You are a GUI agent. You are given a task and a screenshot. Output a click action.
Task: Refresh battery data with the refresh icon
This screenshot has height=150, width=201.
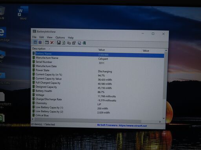click(64, 43)
